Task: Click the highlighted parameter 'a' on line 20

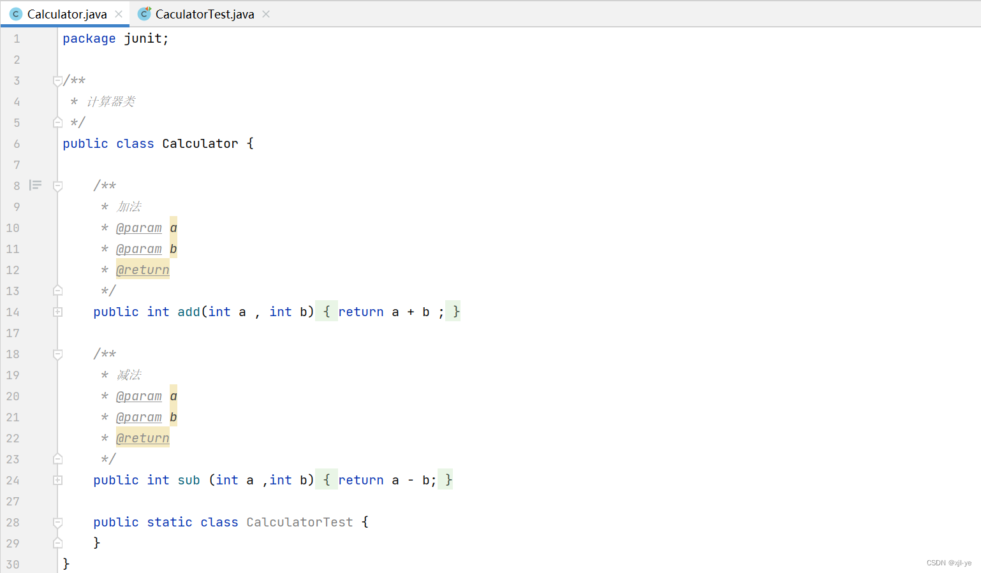Action: click(173, 396)
